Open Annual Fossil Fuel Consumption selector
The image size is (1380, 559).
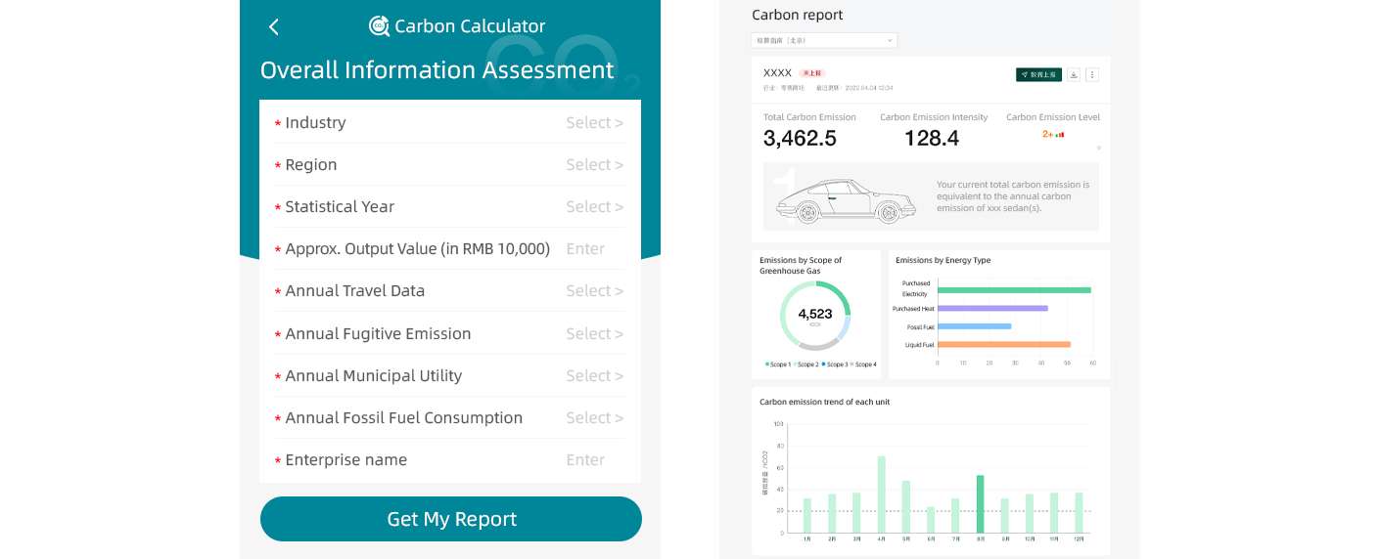pos(450,417)
